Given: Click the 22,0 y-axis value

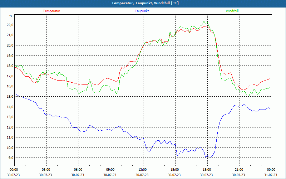Looking at the screenshot, I should [10, 25].
